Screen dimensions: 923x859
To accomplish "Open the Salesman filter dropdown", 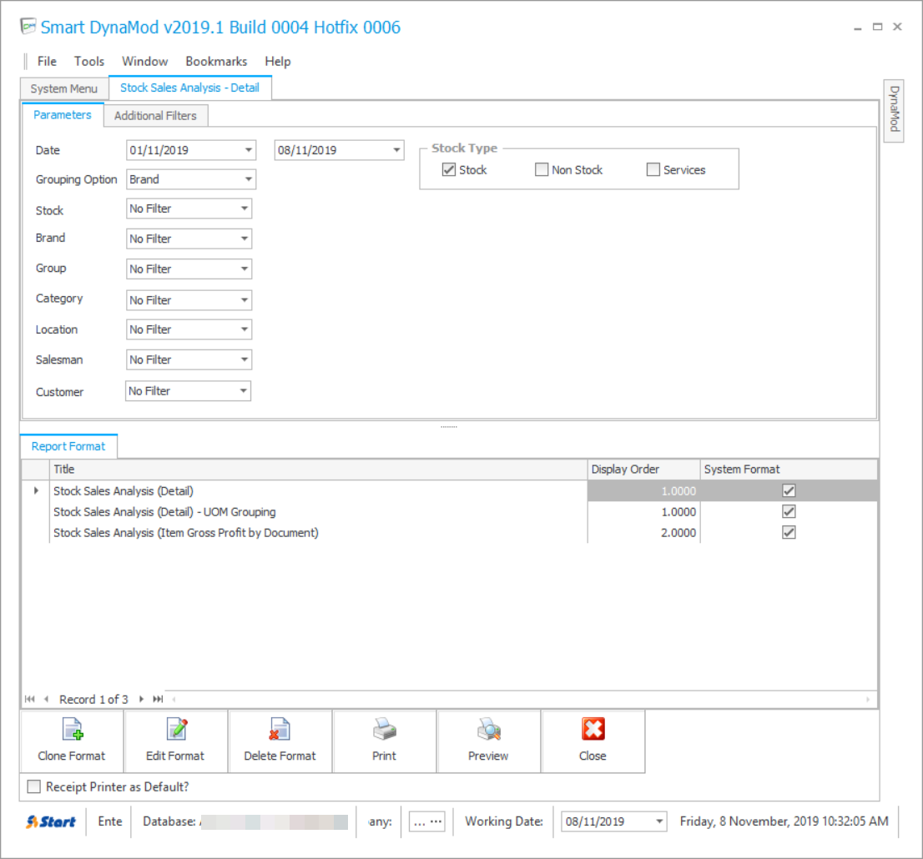I will (x=245, y=359).
